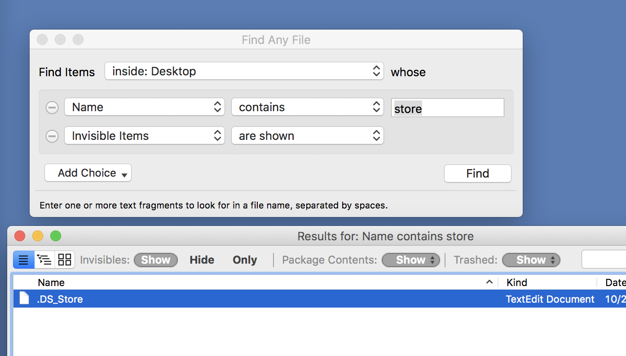The height and width of the screenshot is (356, 626).
Task: Minimize the Results window with yellow button
Action: [x=38, y=236]
